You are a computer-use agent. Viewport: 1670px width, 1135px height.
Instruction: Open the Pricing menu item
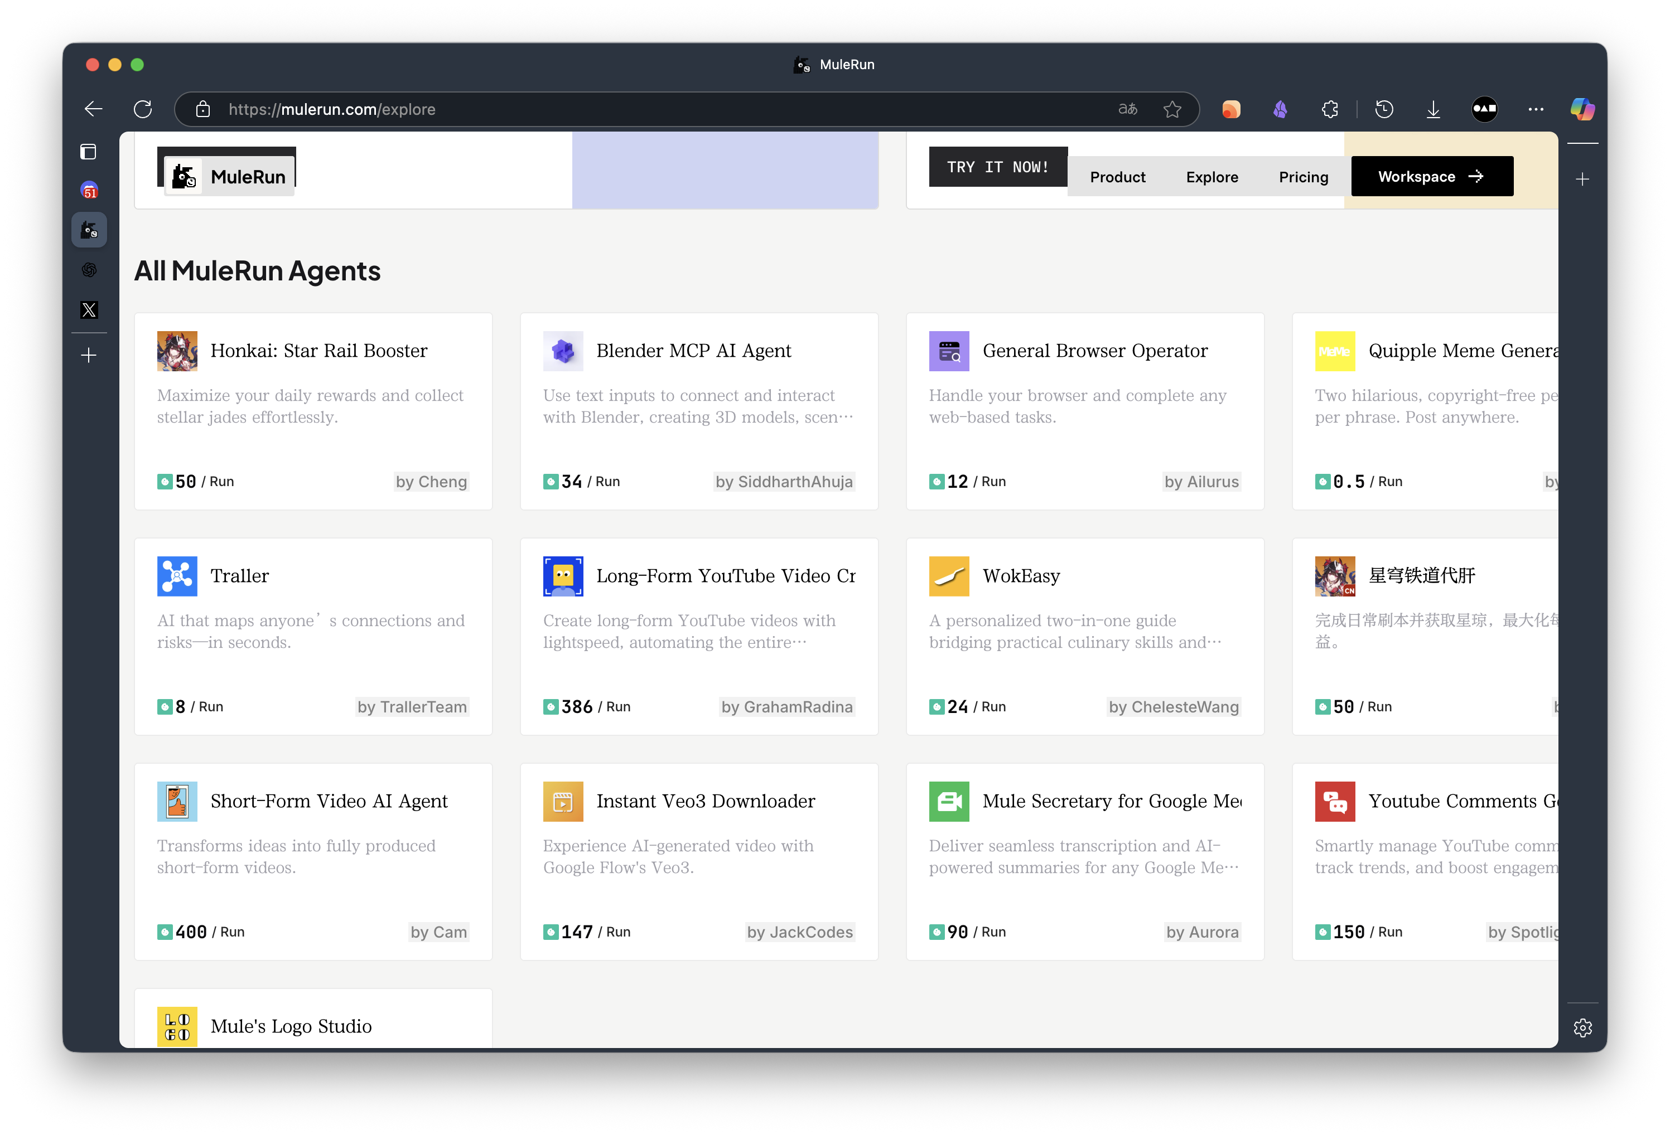click(x=1303, y=177)
